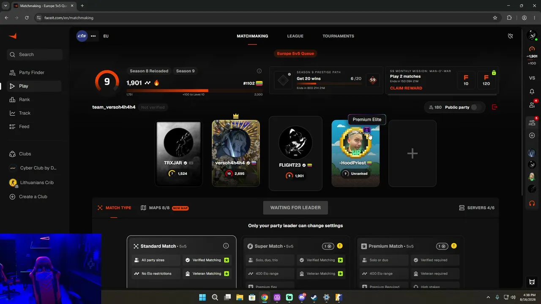Open Chrome's three-dot menu
Viewport: 541px width, 304px height.
coord(535,18)
